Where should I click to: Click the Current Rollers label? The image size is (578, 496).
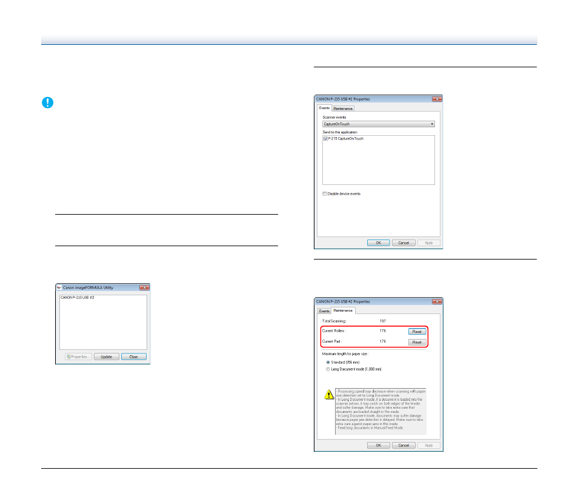(334, 331)
